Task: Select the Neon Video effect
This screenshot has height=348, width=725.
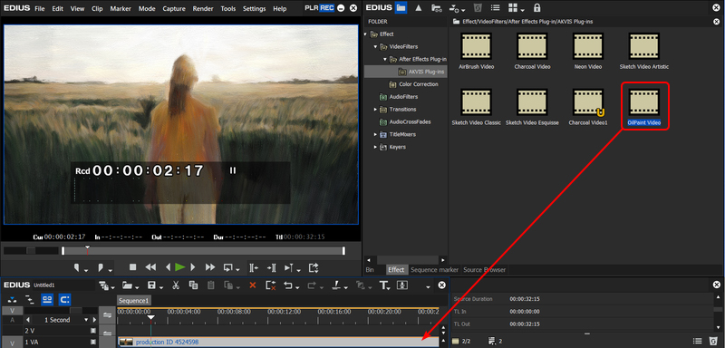Action: pos(587,51)
